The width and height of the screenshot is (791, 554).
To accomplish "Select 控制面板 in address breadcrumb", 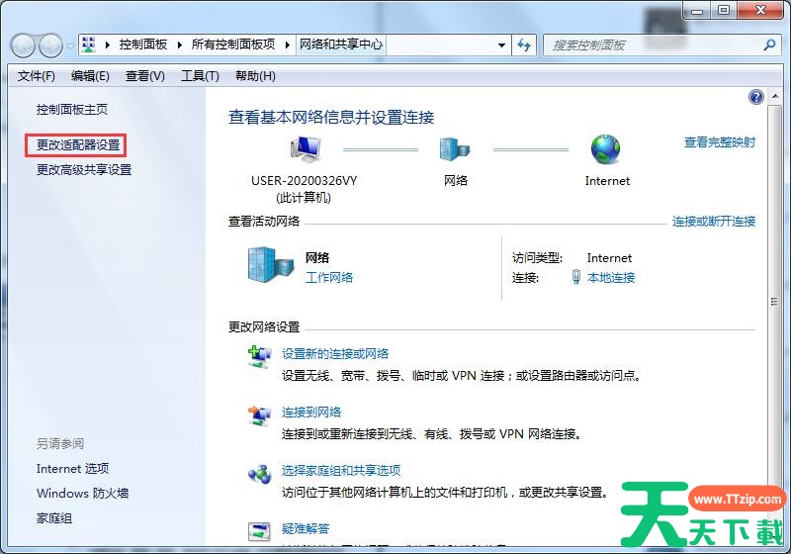I will pos(143,45).
